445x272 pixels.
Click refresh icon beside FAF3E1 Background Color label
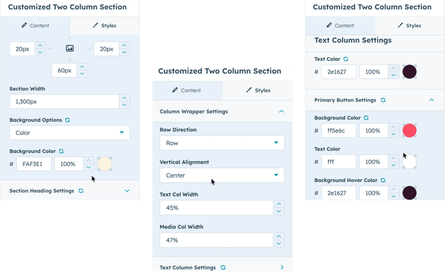(61, 152)
